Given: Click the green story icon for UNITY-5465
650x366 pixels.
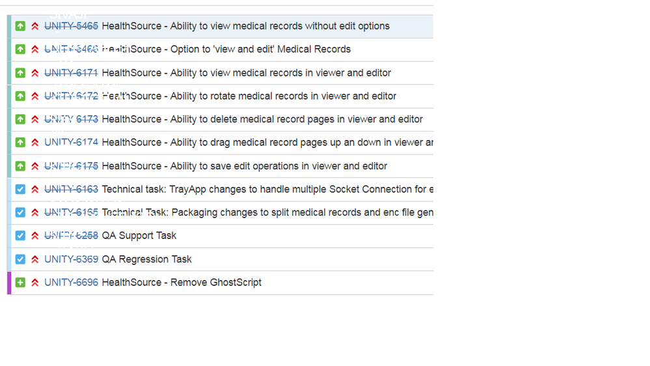Looking at the screenshot, I should [20, 26].
